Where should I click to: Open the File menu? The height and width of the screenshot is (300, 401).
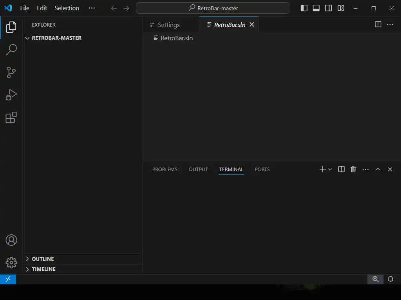[25, 8]
